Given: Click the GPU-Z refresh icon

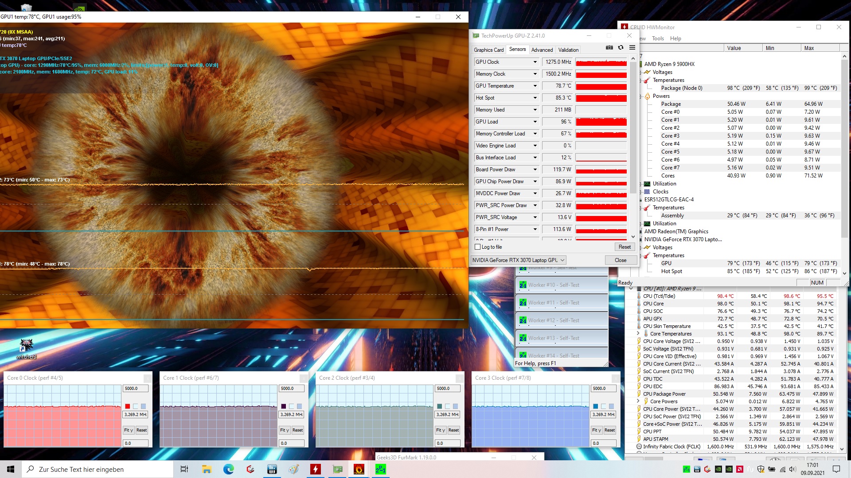Looking at the screenshot, I should tap(621, 48).
